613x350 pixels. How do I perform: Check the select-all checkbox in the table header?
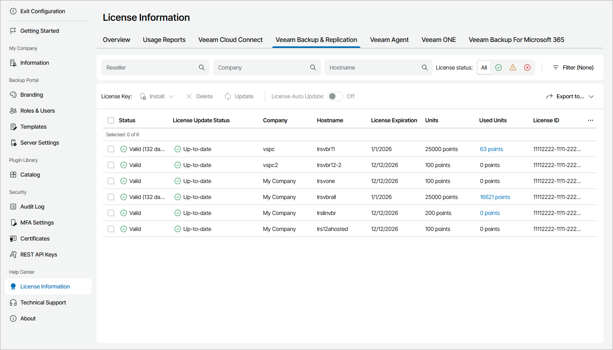tap(111, 120)
